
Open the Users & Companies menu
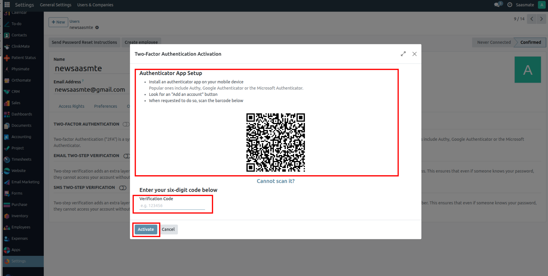pyautogui.click(x=95, y=5)
